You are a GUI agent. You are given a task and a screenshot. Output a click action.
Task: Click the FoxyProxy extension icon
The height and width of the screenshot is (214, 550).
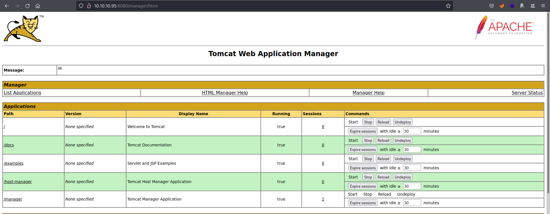(x=502, y=6)
